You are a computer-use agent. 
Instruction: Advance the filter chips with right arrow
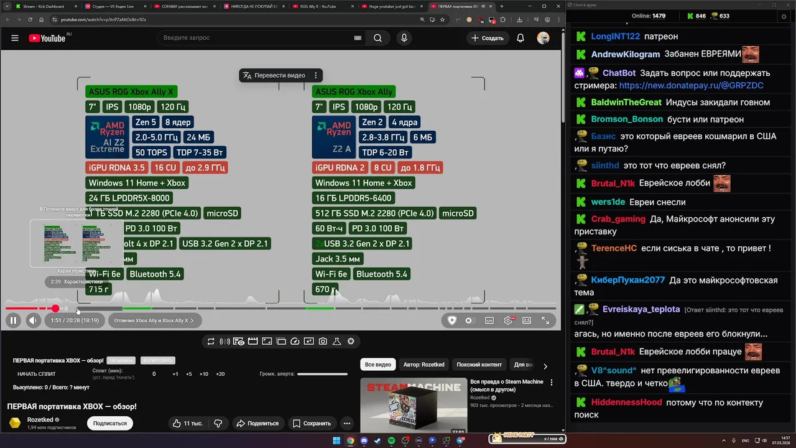pos(545,366)
